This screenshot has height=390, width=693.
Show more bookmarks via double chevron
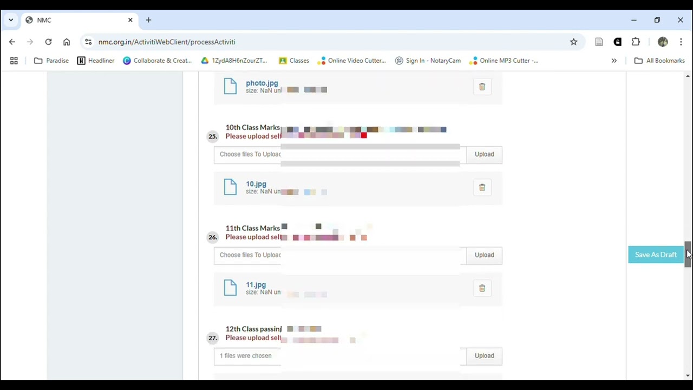(614, 61)
